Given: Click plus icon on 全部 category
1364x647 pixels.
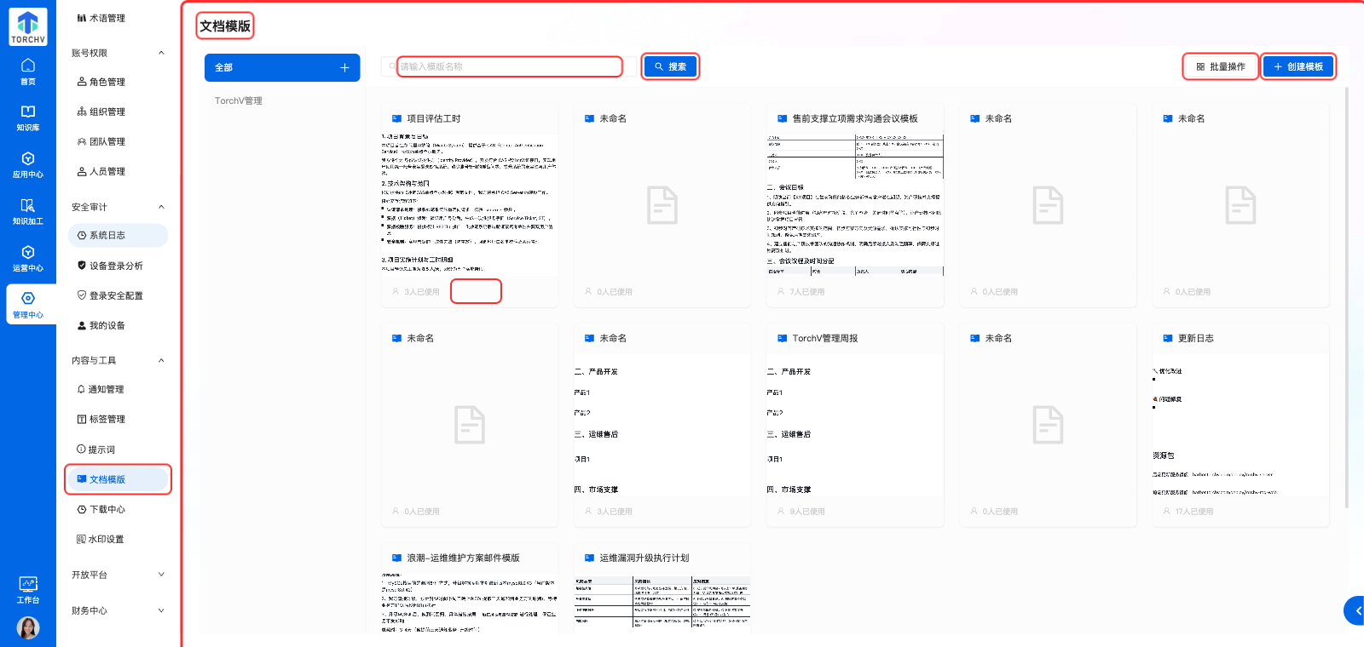Looking at the screenshot, I should tap(344, 67).
